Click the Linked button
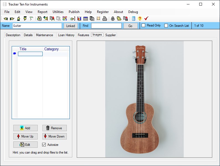Image resolution: width=220 pixels, height=166 pixels. pyautogui.click(x=71, y=26)
